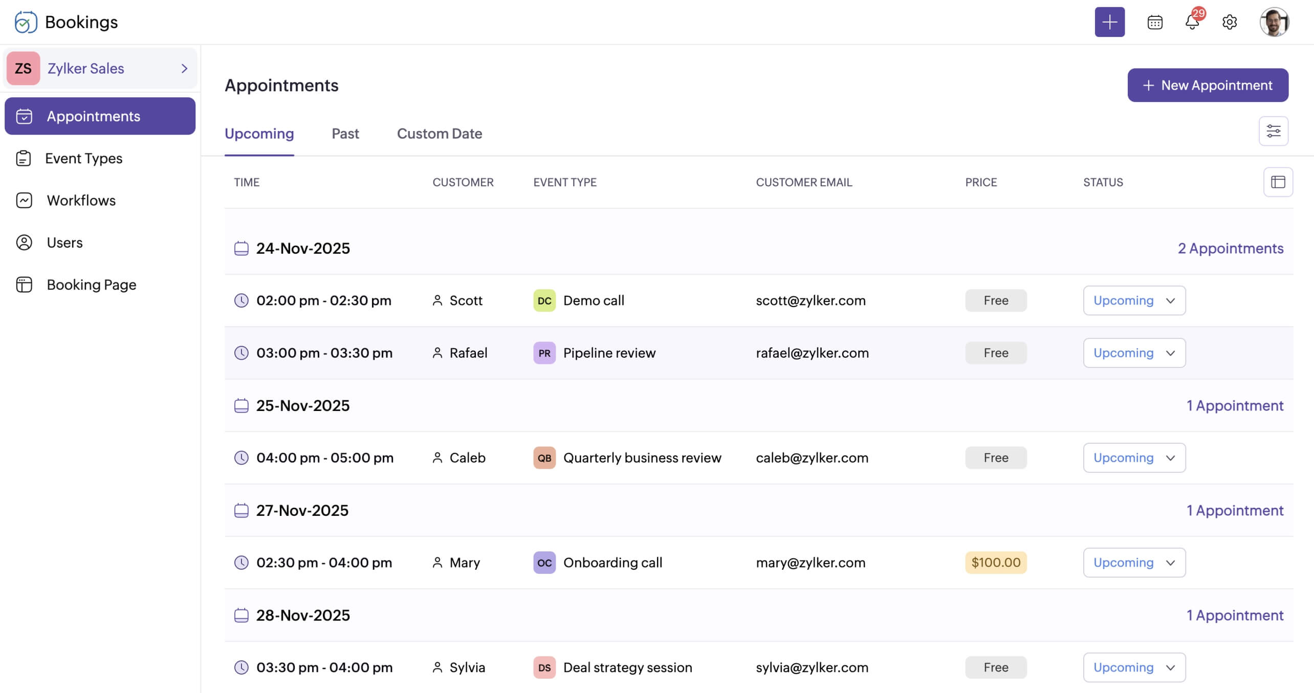Open the calendar view icon in header
The image size is (1314, 693).
(1154, 23)
